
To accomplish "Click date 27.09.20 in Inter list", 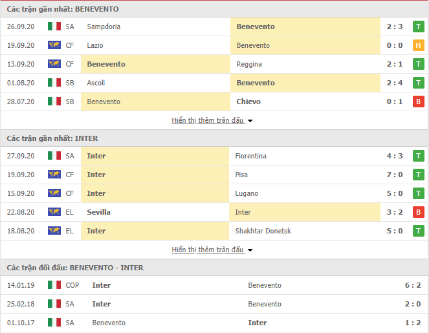I will [21, 156].
